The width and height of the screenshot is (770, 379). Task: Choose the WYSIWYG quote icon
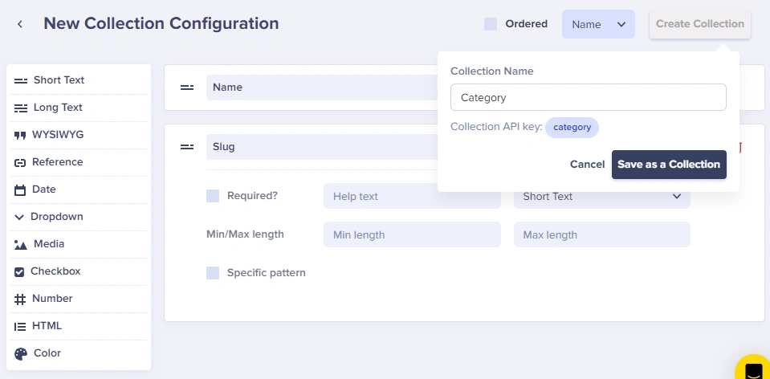pos(20,135)
